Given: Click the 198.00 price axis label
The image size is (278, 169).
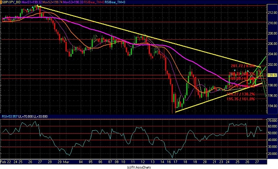Looking at the screenshot, I should [x=272, y=85].
